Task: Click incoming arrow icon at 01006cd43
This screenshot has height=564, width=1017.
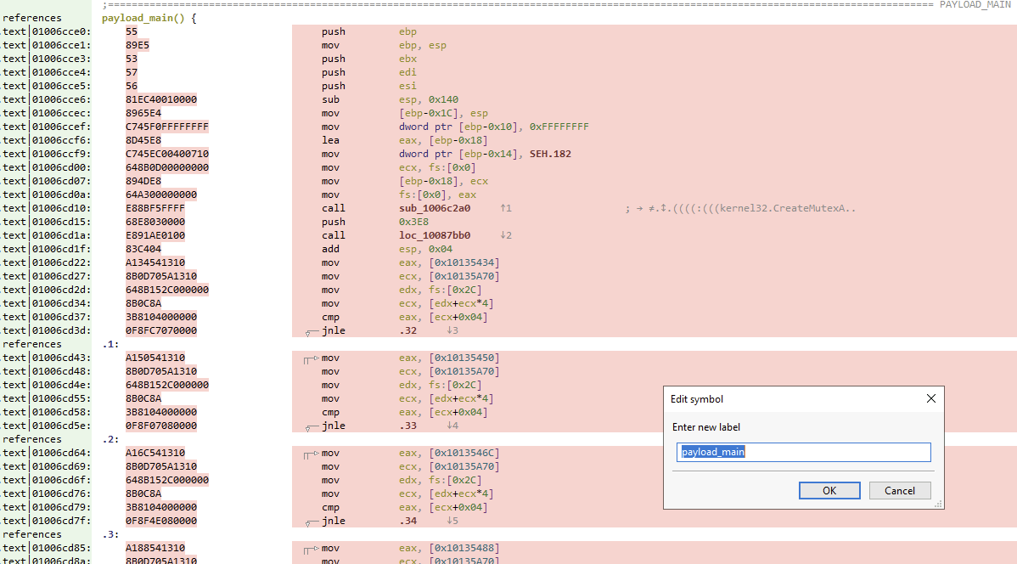Action: [312, 359]
